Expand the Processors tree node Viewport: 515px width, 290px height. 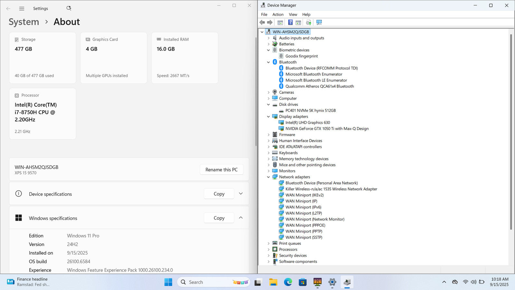[268, 249]
